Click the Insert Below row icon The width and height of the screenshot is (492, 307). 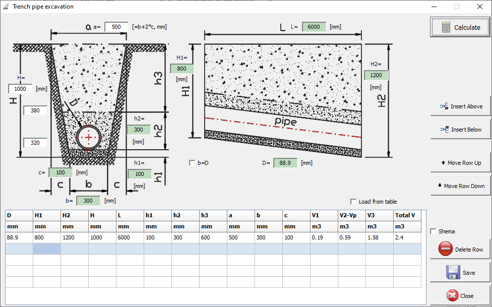click(x=444, y=130)
